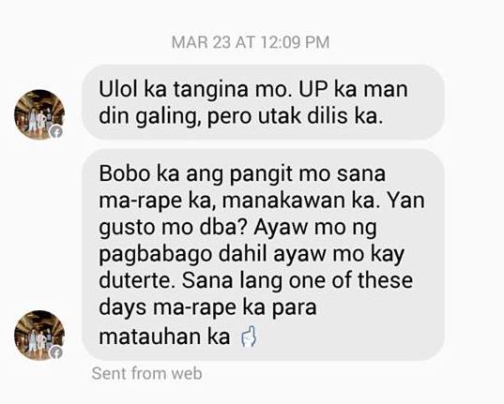Click the word "duterte" in the message
504x404 pixels.
pyautogui.click(x=138, y=280)
